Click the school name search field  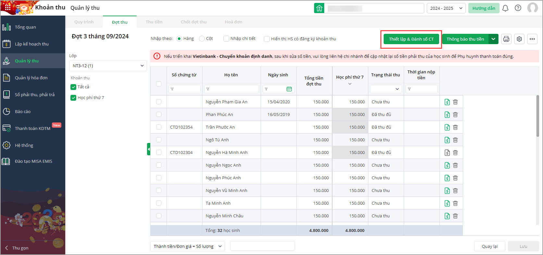point(374,8)
